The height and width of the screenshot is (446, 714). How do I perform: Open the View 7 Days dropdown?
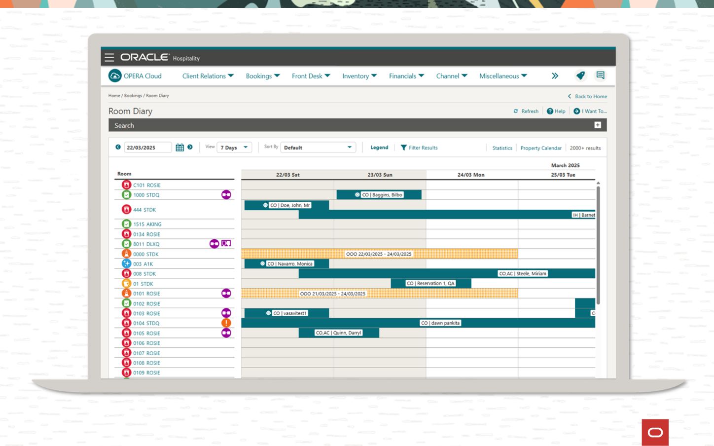click(x=234, y=148)
